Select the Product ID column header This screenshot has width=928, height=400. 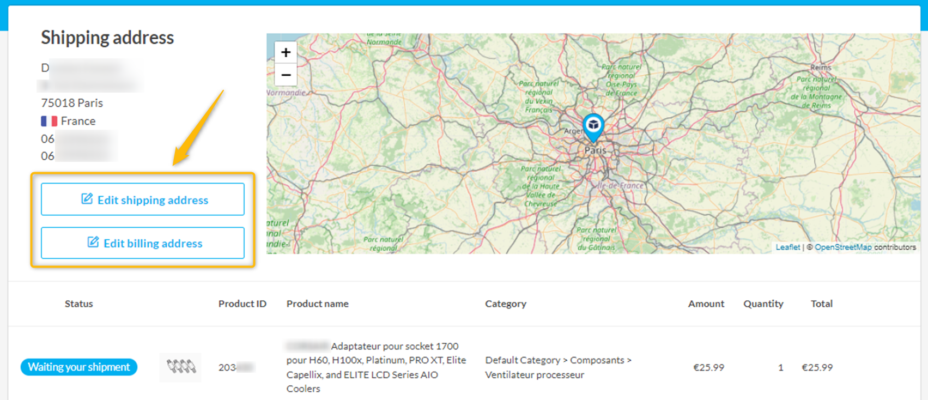coord(242,304)
